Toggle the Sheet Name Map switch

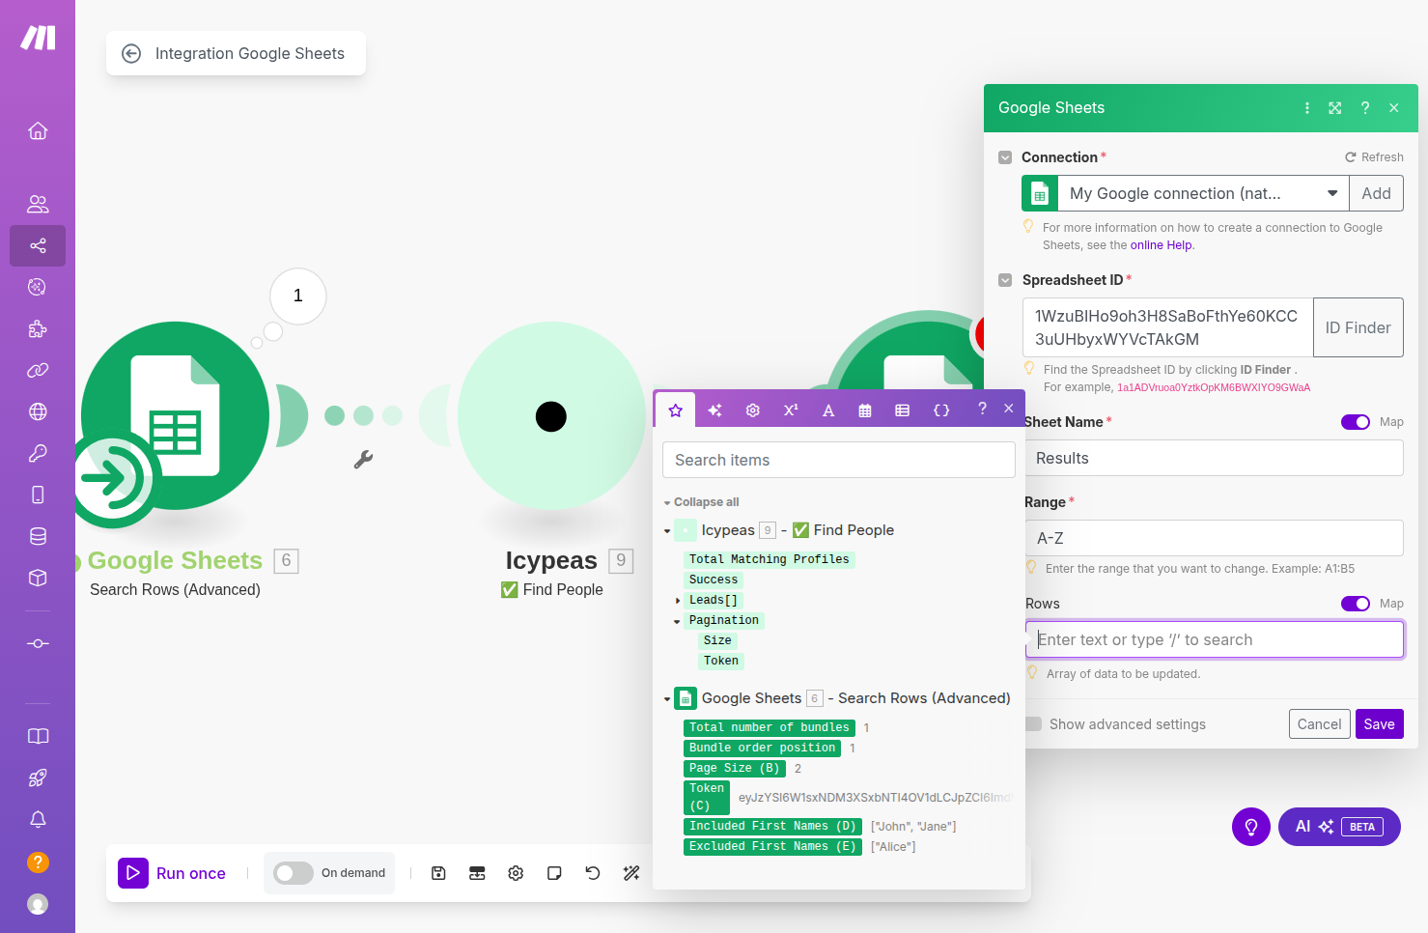[x=1356, y=422]
